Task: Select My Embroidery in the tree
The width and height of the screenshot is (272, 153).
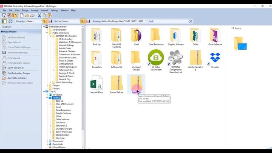Action: pos(59,30)
